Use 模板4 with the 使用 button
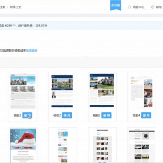The width and height of the screenshot is (163, 163). tap(146, 115)
